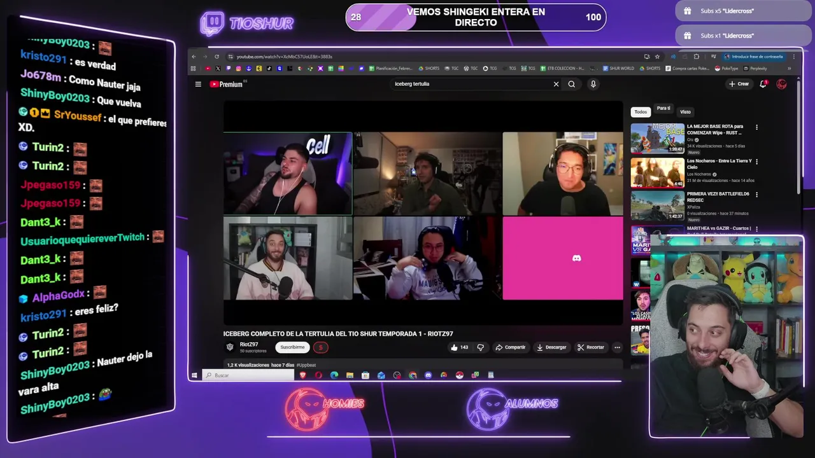Open the Pokeball app in taskbar

tap(459, 375)
